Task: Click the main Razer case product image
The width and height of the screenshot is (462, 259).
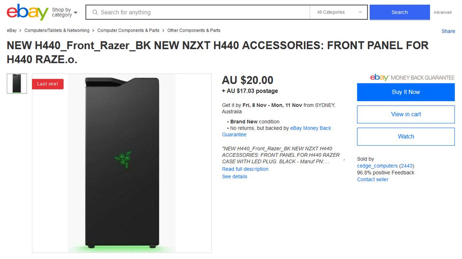Action: [x=122, y=163]
